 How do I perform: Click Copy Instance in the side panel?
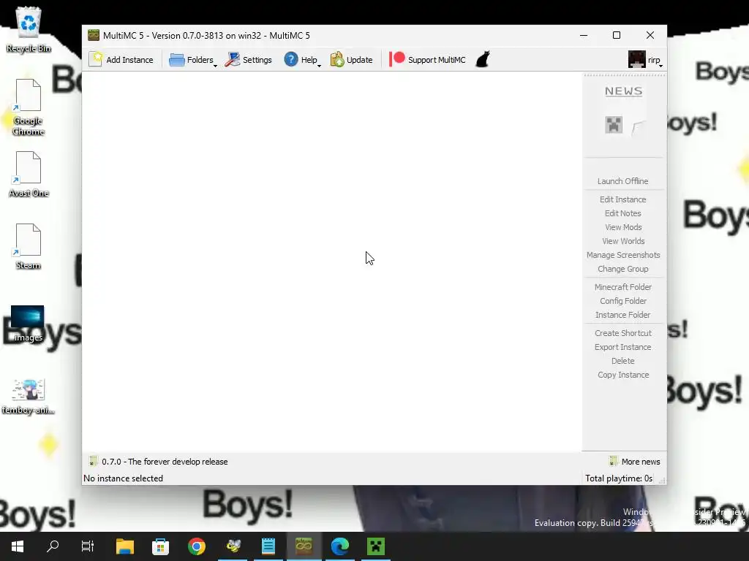pyautogui.click(x=622, y=375)
